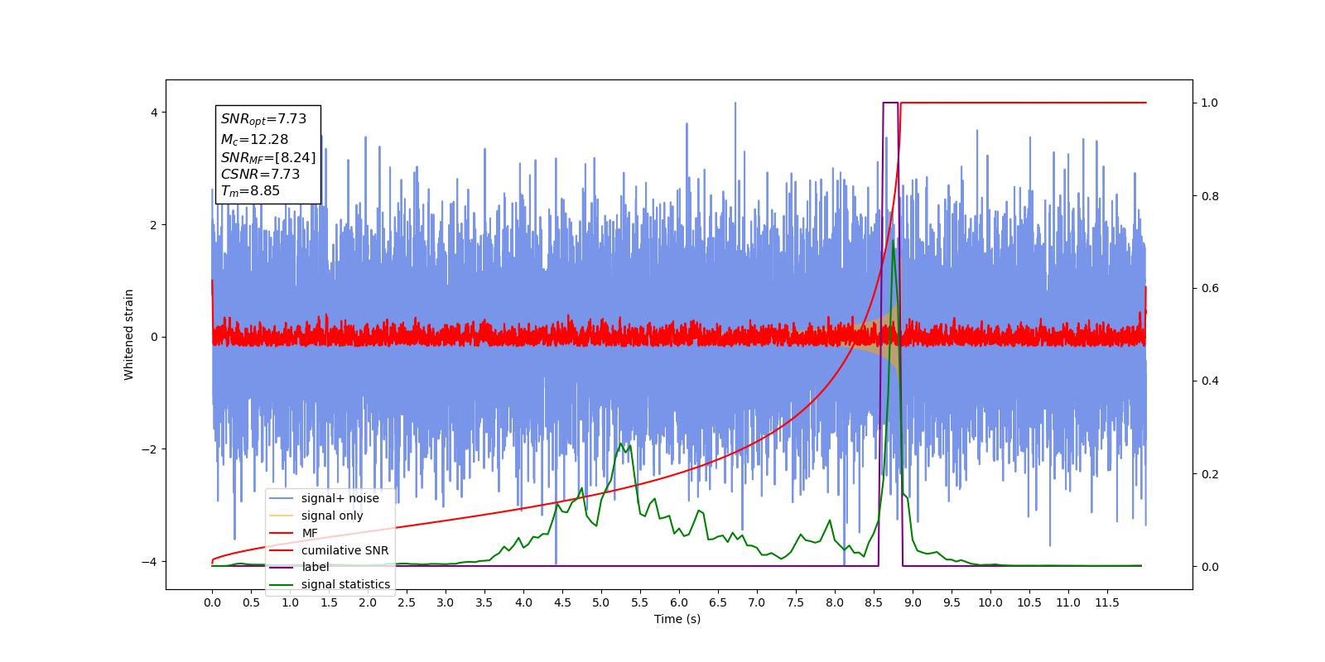
Task: Click the 0.5 x-axis tick label
Action: click(x=251, y=602)
